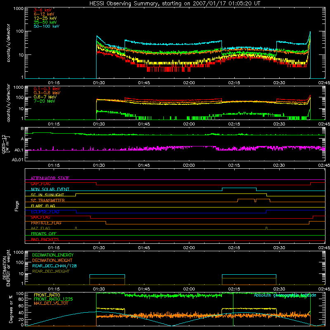Click the 01:45 tick under the GOES plot
330x330 pixels.
(144, 165)
